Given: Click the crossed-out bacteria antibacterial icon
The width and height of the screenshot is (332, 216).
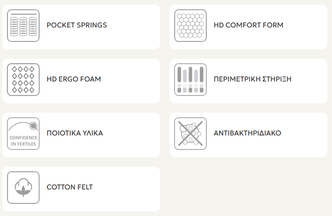Looking at the screenshot, I should (190, 133).
